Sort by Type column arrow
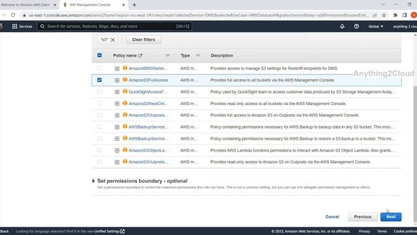417x235 pixels. pyautogui.click(x=198, y=55)
